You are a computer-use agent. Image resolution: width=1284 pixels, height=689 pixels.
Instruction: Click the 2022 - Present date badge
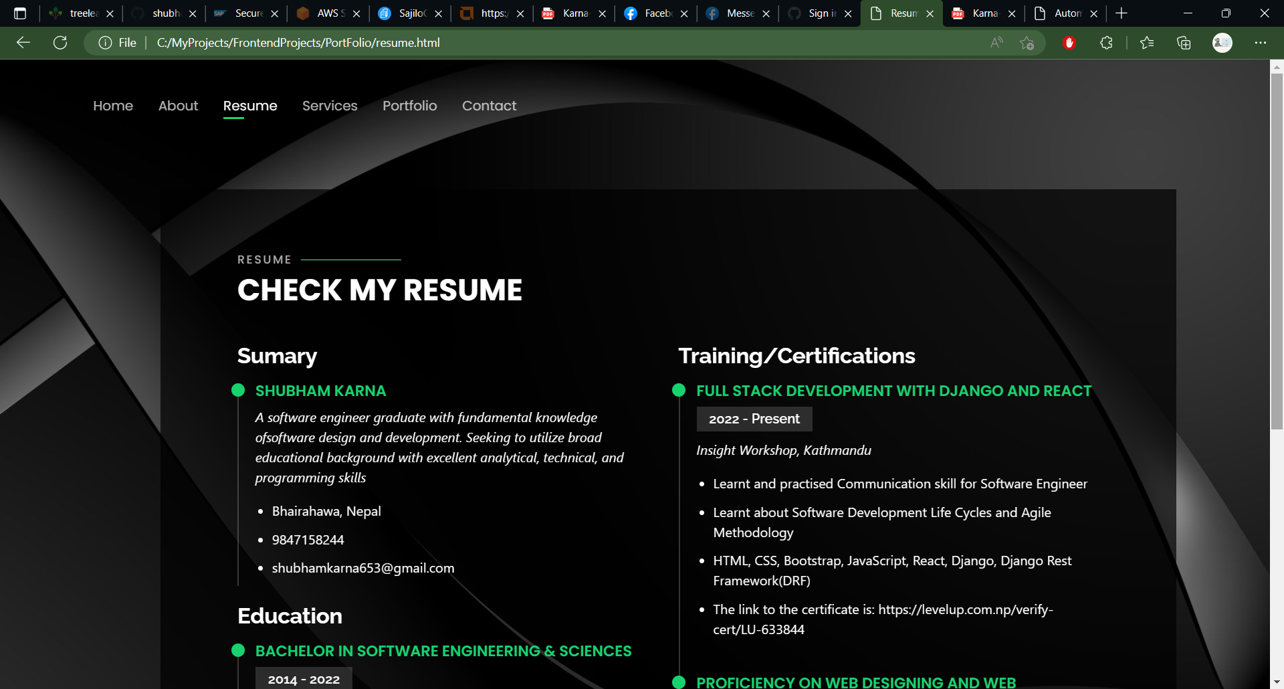(754, 419)
